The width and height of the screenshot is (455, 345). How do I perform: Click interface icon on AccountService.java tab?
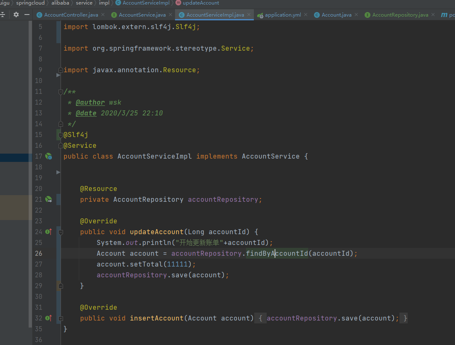click(114, 15)
